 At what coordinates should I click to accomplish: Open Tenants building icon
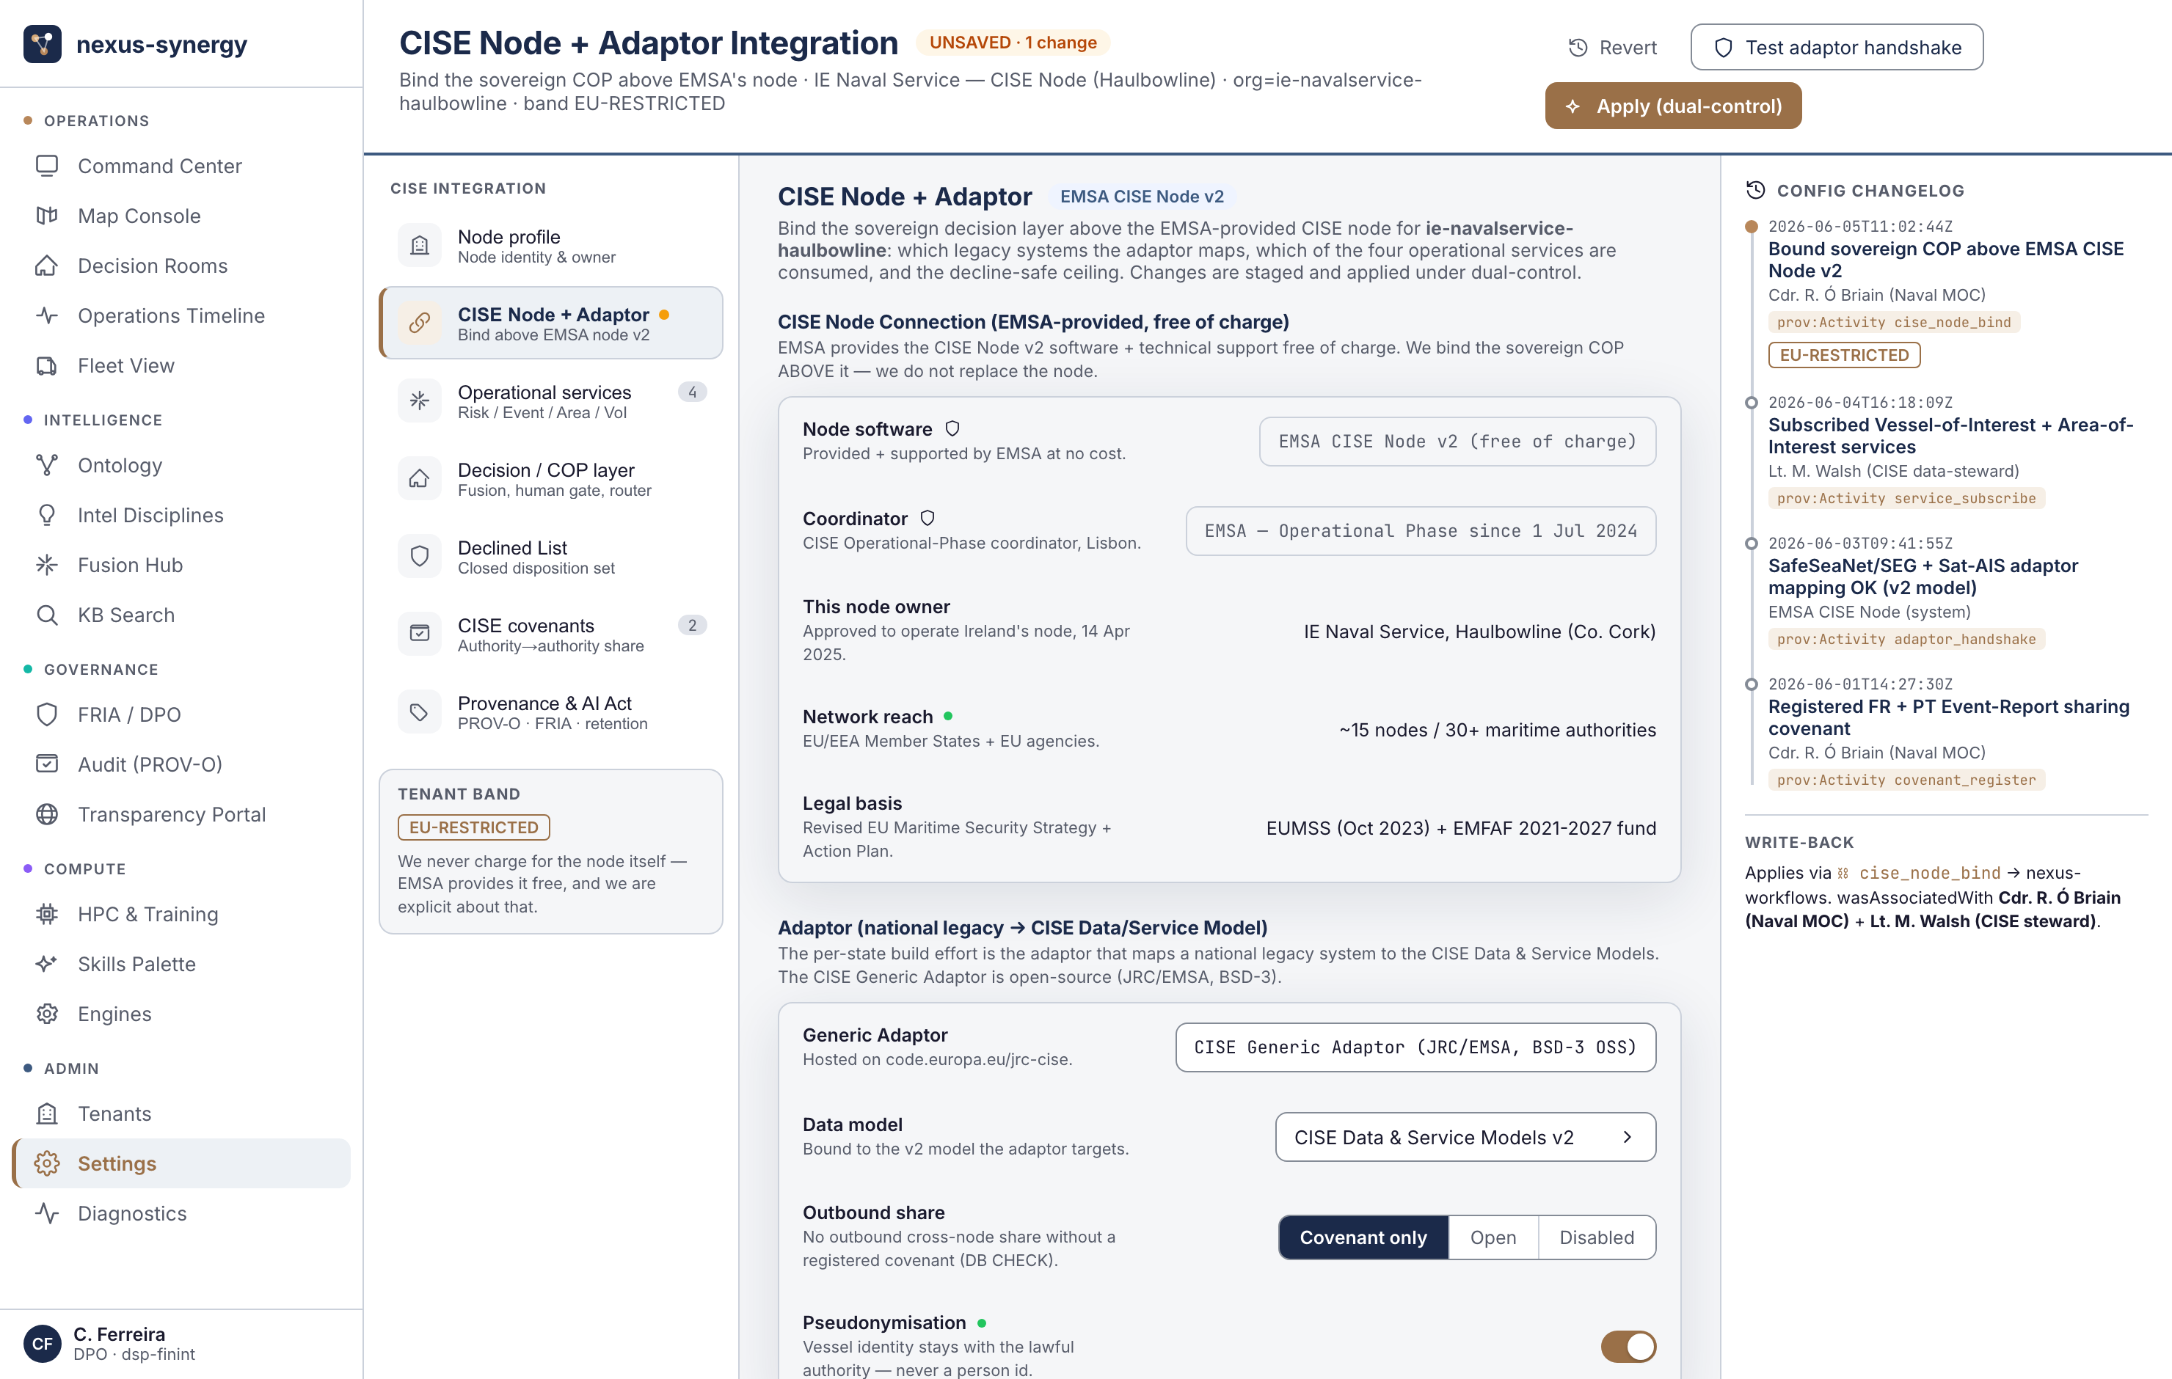[47, 1114]
